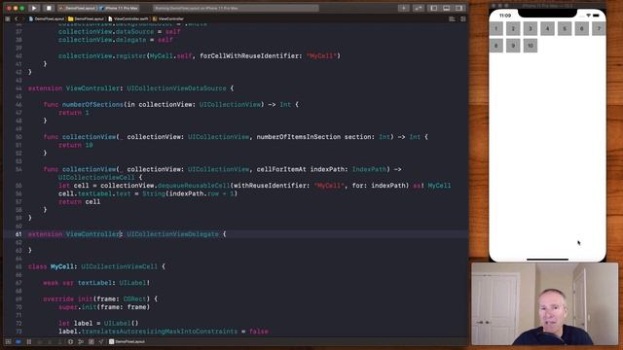Click 'UICollectionViewDataSource' in extension declaration
Image resolution: width=623 pixels, height=350 pixels.
pyautogui.click(x=176, y=88)
